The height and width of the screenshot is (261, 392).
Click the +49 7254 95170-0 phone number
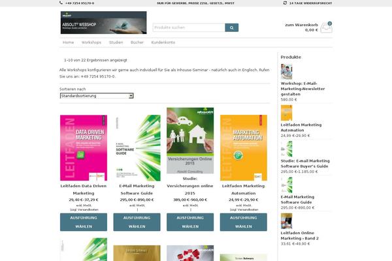(80, 3)
